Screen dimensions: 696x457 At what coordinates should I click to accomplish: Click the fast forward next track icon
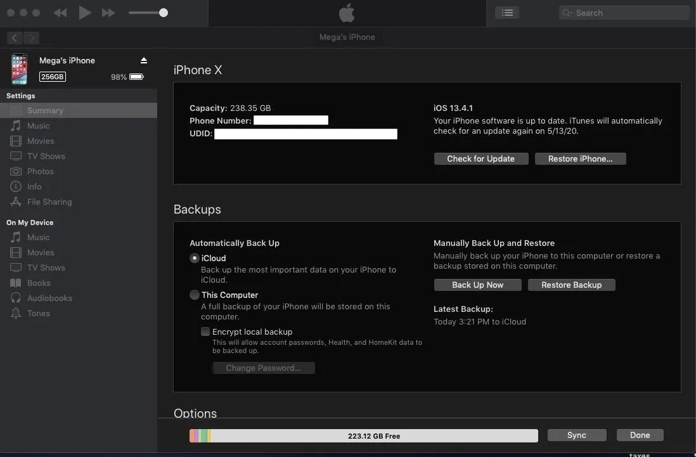pos(108,13)
